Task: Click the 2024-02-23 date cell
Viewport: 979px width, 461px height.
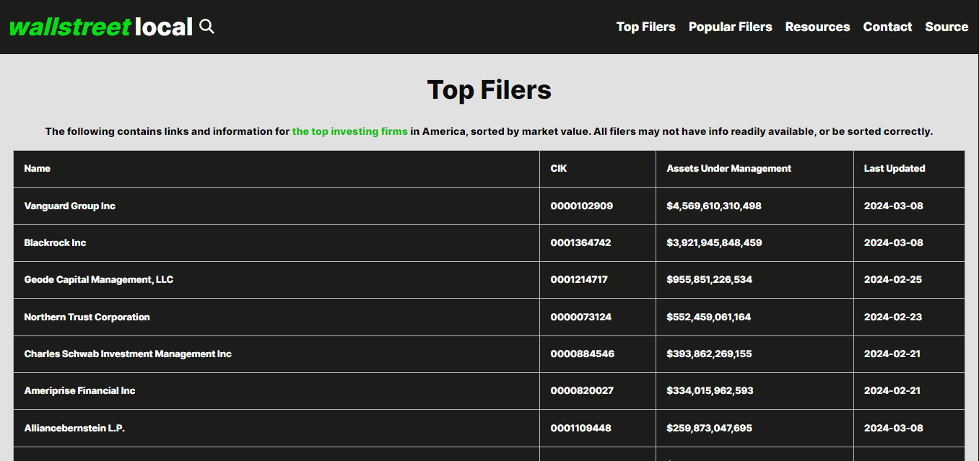Action: [893, 317]
